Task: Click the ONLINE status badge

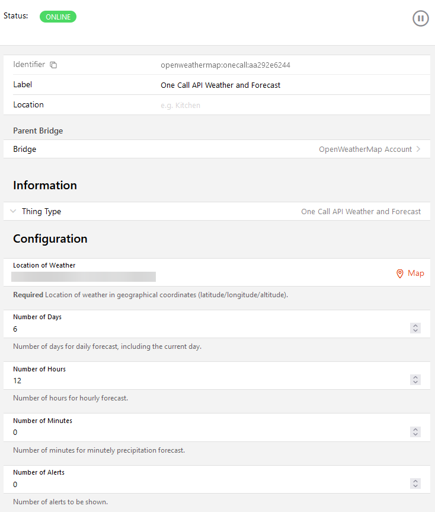Action: [x=58, y=17]
